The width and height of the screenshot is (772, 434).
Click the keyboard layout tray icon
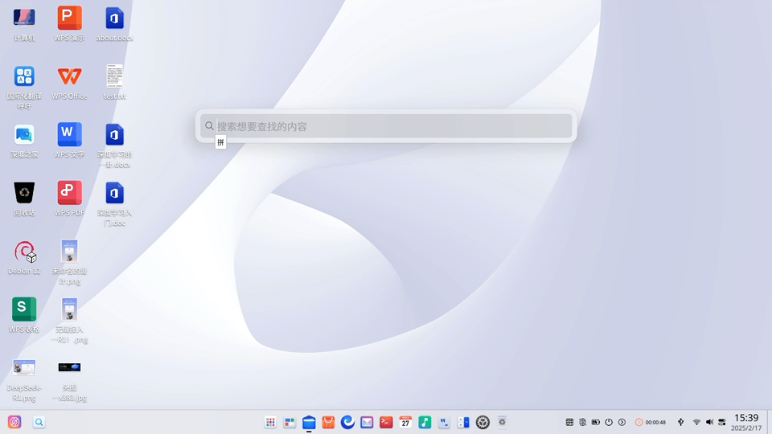pyautogui.click(x=569, y=422)
